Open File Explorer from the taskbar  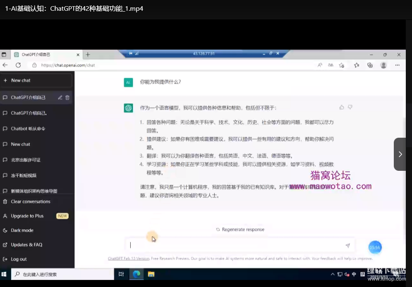[x=151, y=274]
